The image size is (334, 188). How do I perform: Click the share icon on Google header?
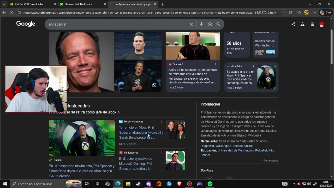pos(293,24)
